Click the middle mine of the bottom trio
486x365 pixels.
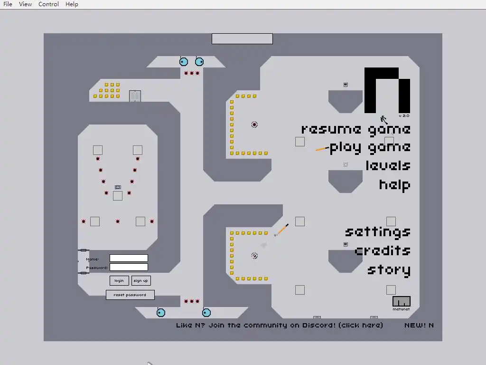(192, 301)
